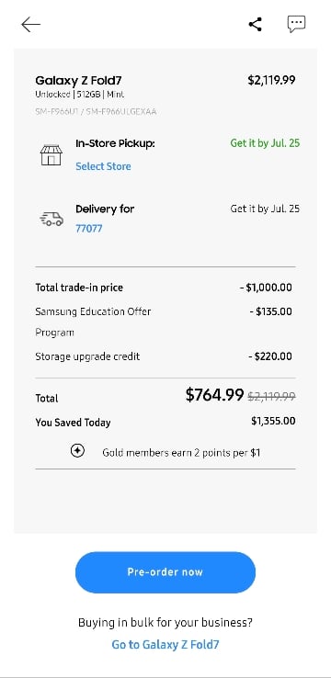Tap the green Get it by Jul. 25 text
Viewport: 331px width, 678px height.
[x=265, y=143]
